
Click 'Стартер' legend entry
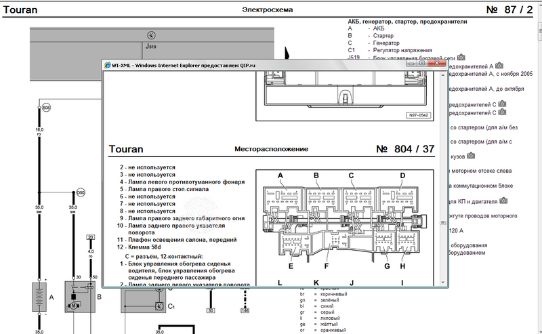click(x=383, y=36)
